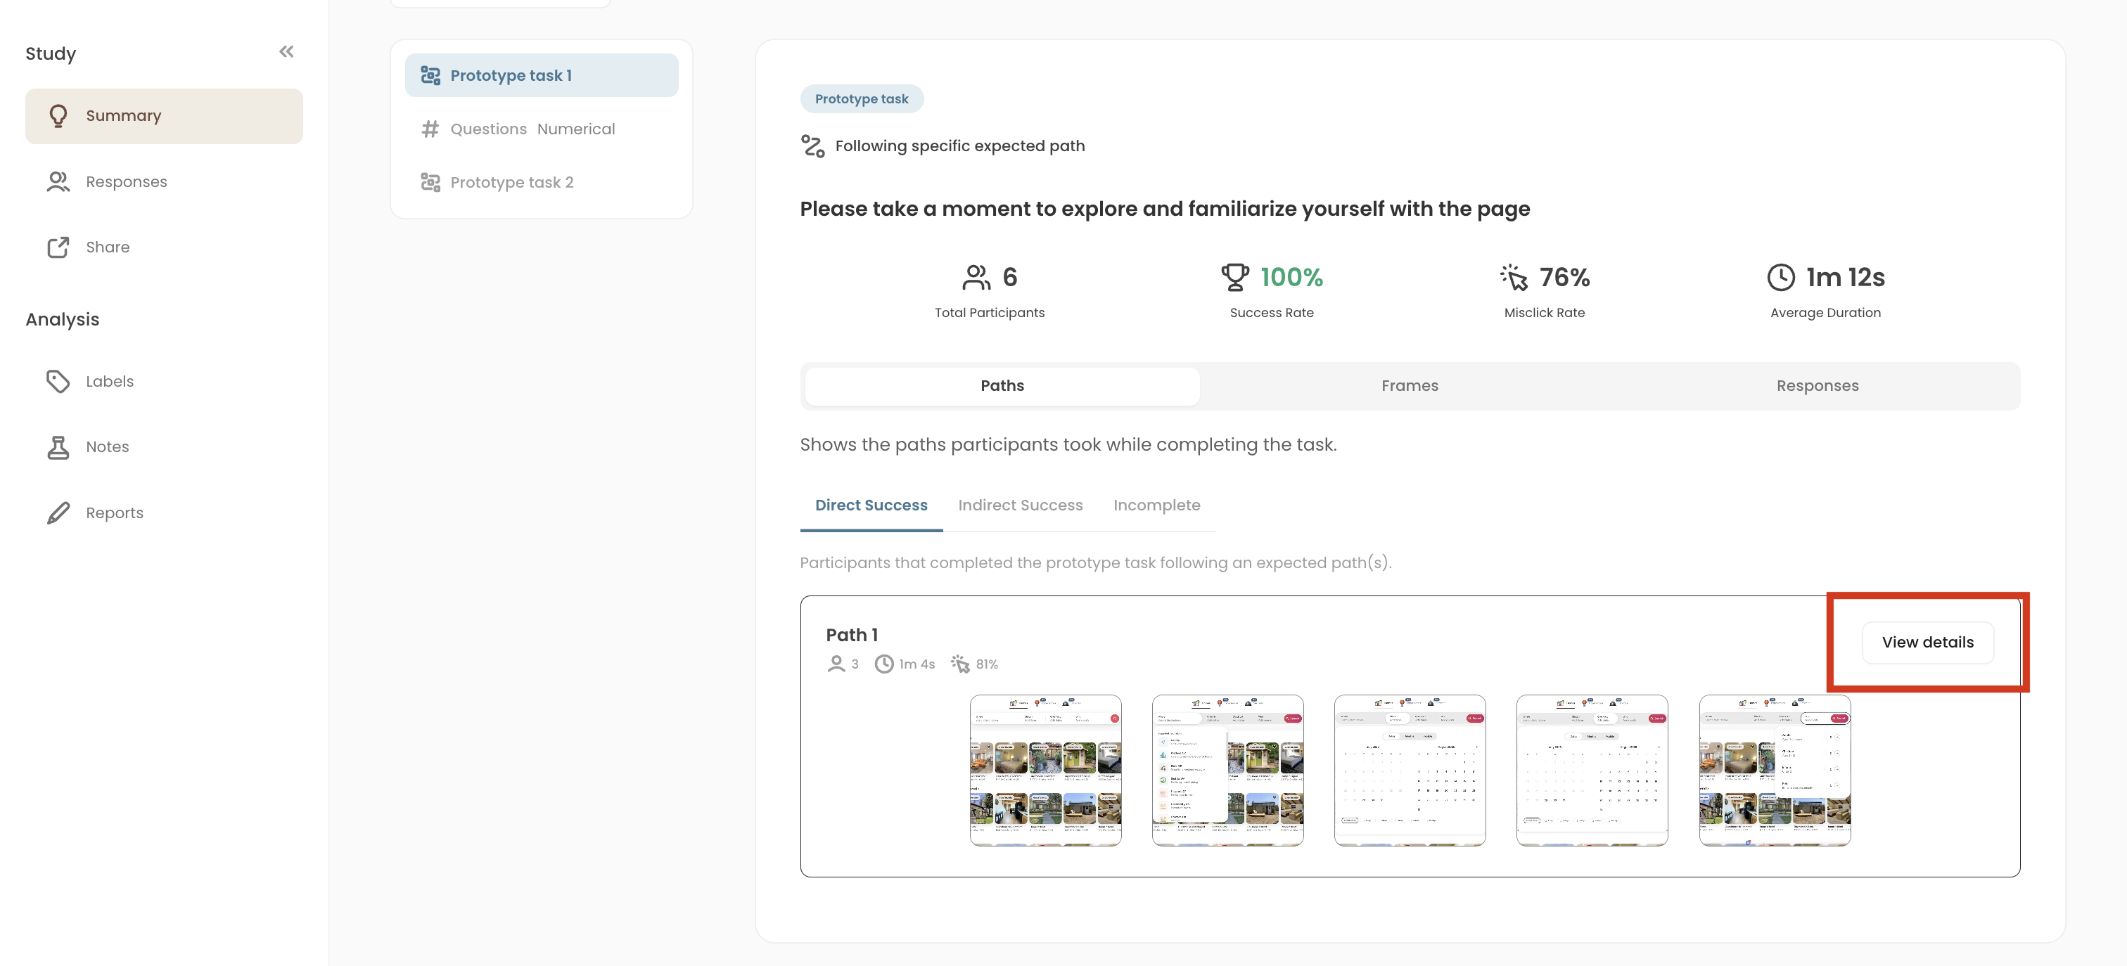Click the Analysis heading in sidebar

[62, 319]
